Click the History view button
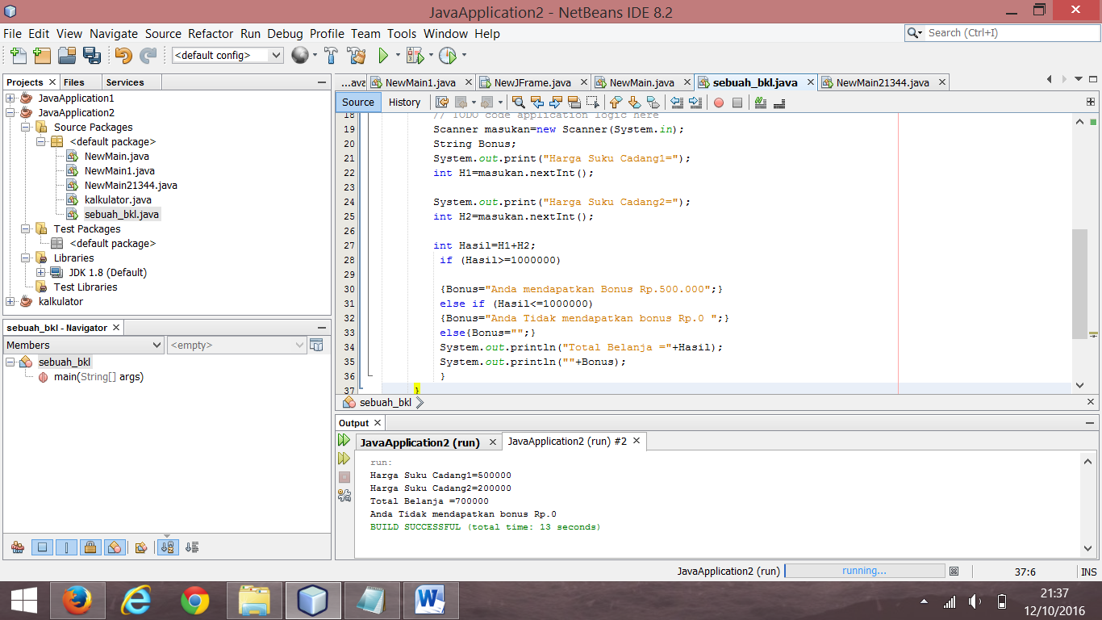This screenshot has height=620, width=1102. coord(404,103)
